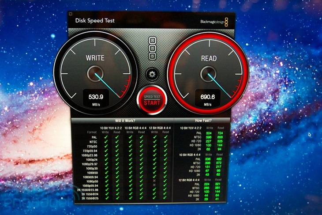Select the 2K 1556@25 format row label

click(x=90, y=198)
